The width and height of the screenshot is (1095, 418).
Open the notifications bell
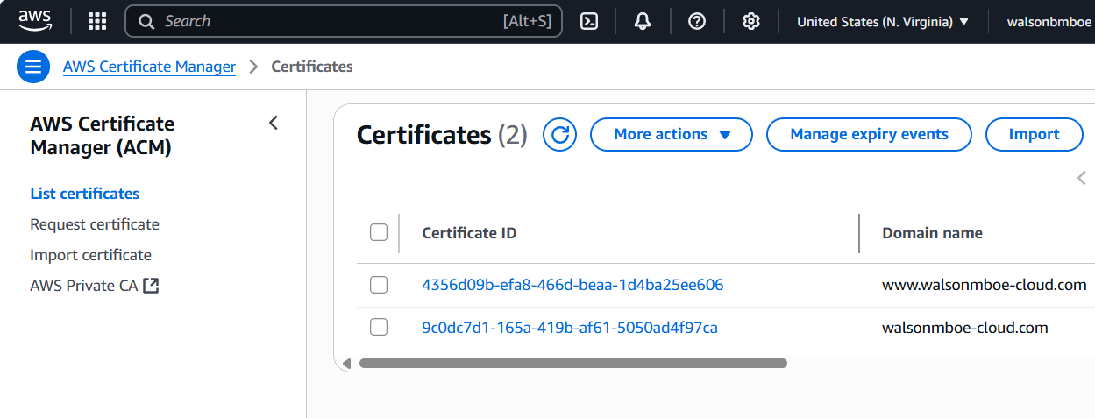643,21
